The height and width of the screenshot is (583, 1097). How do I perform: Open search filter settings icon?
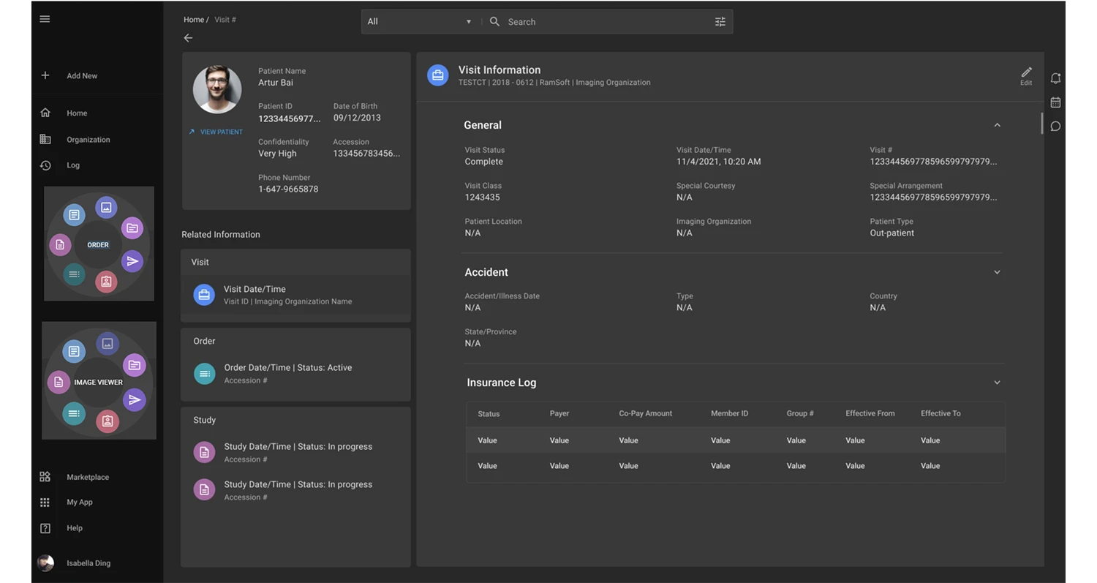pos(720,22)
